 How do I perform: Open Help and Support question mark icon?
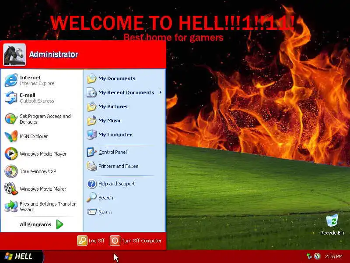(x=91, y=184)
